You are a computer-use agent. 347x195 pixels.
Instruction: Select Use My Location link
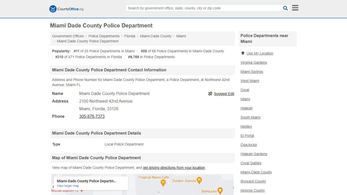[260, 53]
